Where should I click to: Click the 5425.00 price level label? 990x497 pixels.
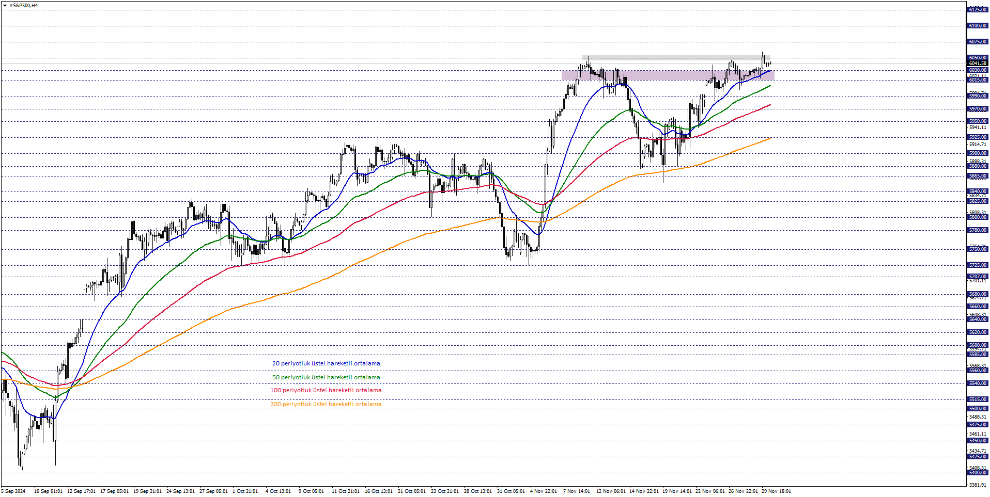(978, 457)
